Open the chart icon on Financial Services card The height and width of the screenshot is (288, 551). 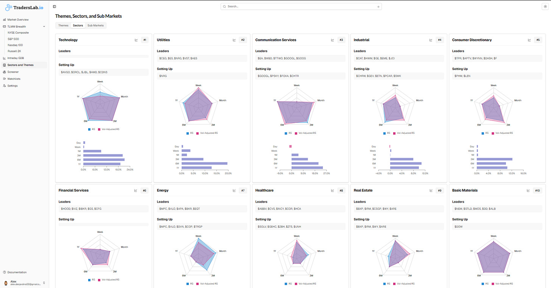pyautogui.click(x=135, y=190)
